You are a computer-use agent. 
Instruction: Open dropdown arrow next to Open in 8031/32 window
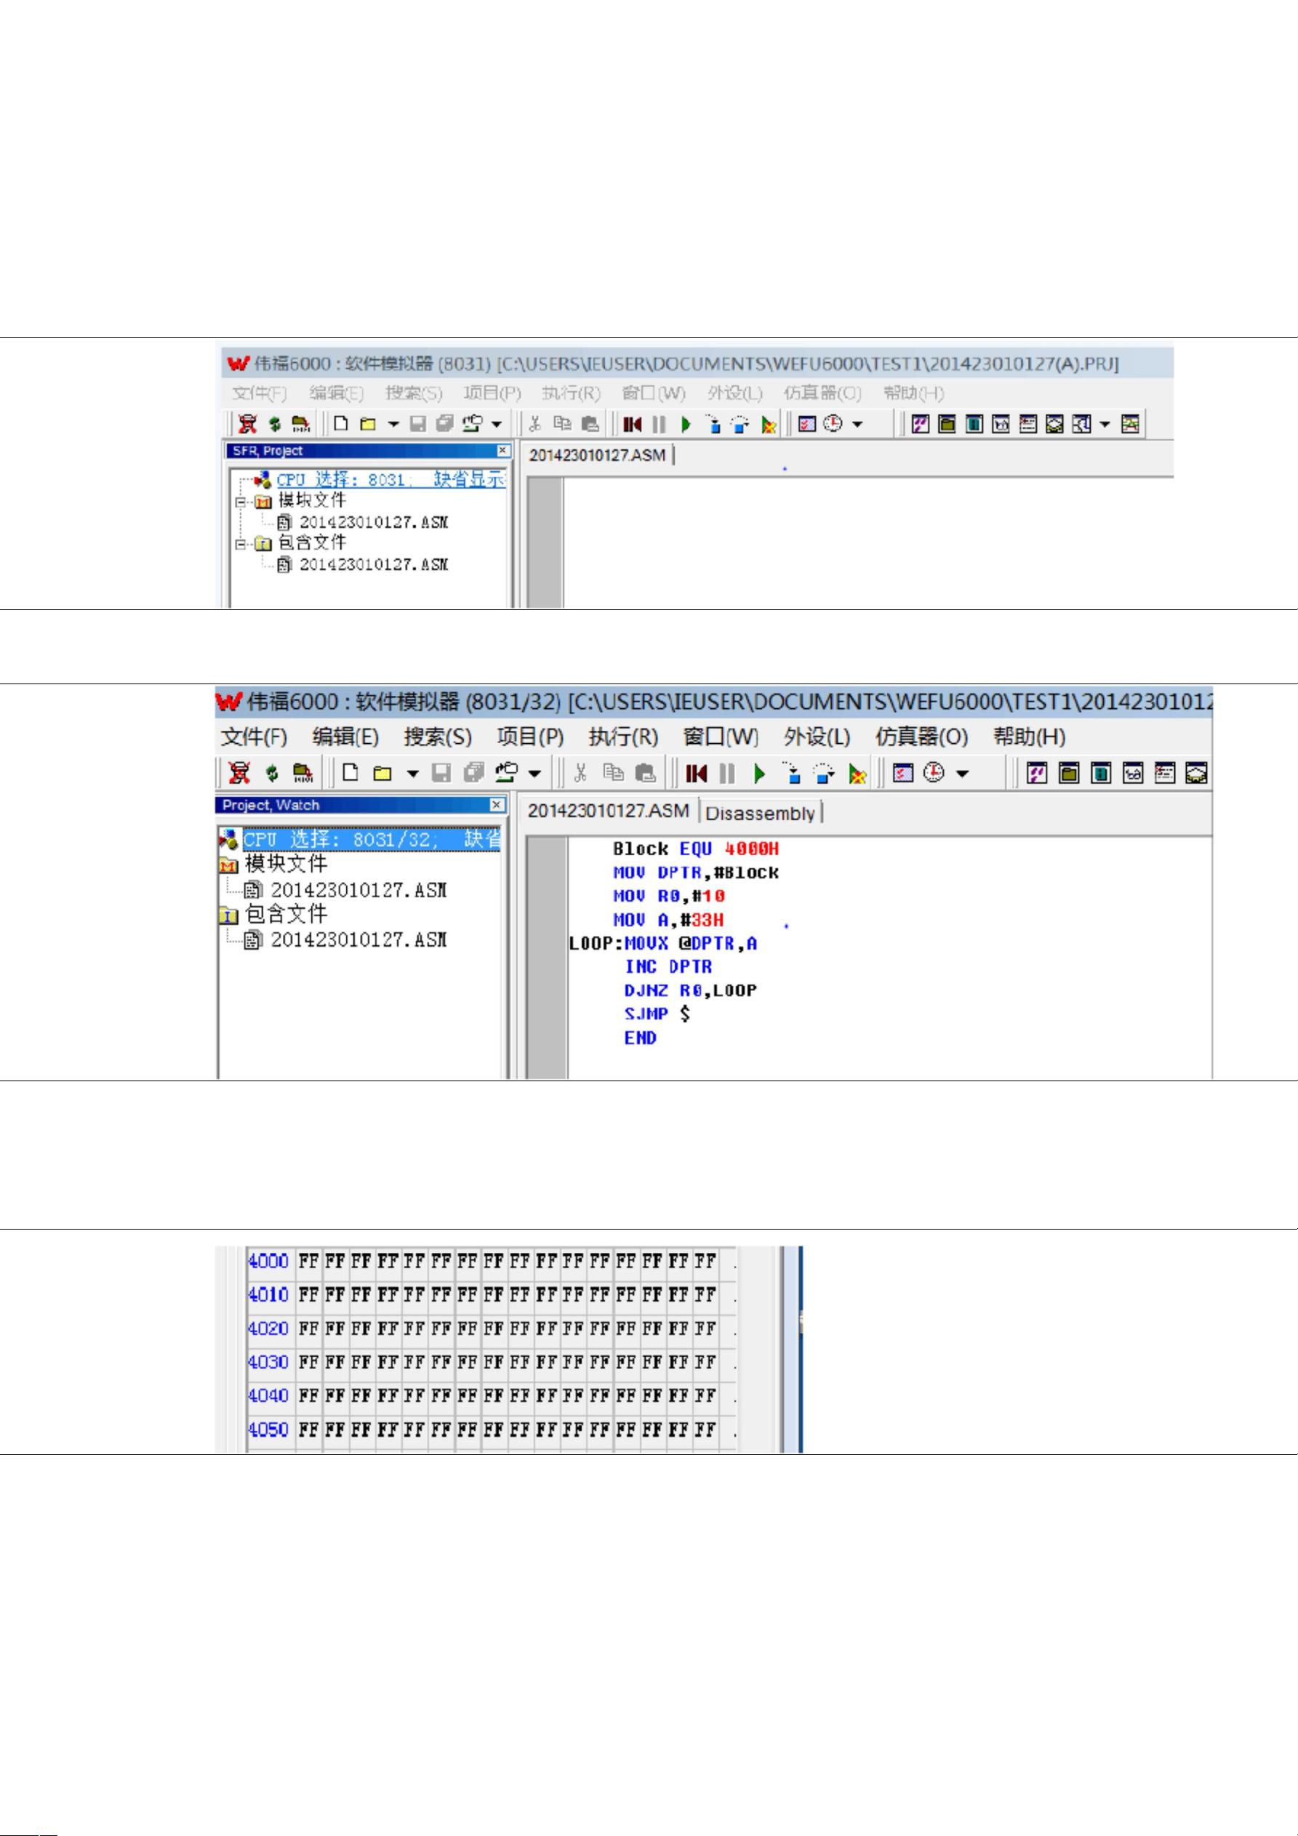point(413,773)
